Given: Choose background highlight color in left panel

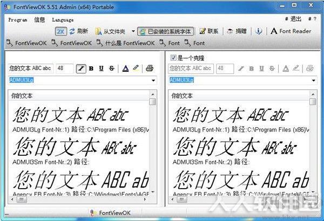Looking at the screenshot, I should click(x=136, y=68).
